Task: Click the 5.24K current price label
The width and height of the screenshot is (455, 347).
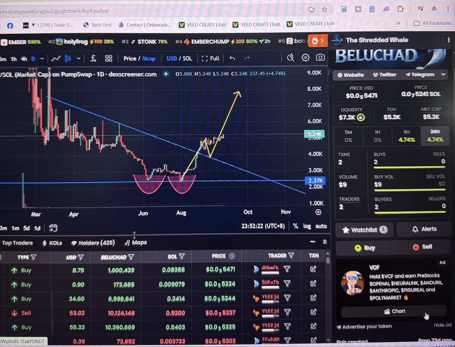Action: pos(314,134)
